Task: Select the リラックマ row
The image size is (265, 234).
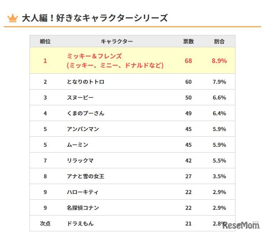Action: pos(80,161)
